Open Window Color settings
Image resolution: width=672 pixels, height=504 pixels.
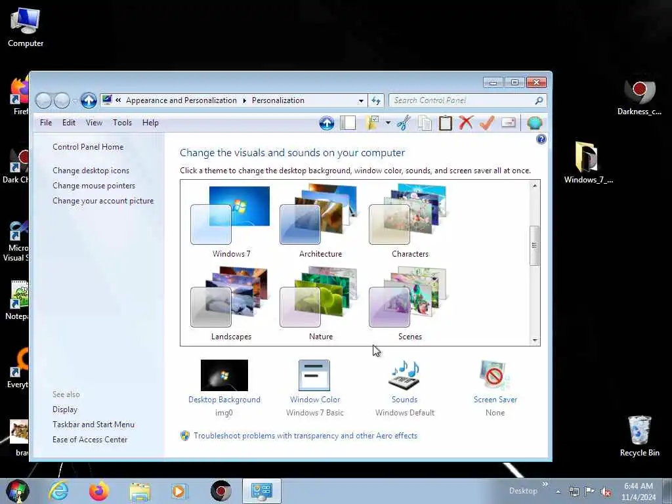[314, 387]
